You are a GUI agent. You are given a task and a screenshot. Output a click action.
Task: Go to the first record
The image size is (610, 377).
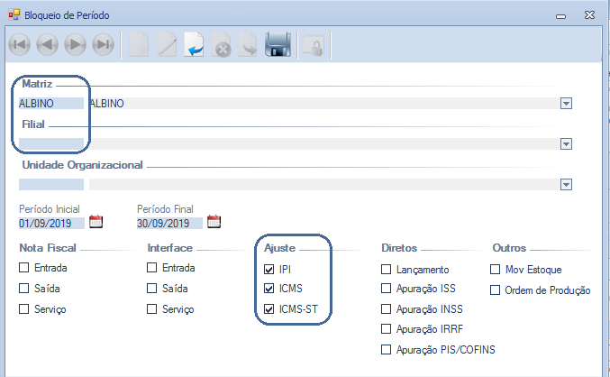click(20, 45)
